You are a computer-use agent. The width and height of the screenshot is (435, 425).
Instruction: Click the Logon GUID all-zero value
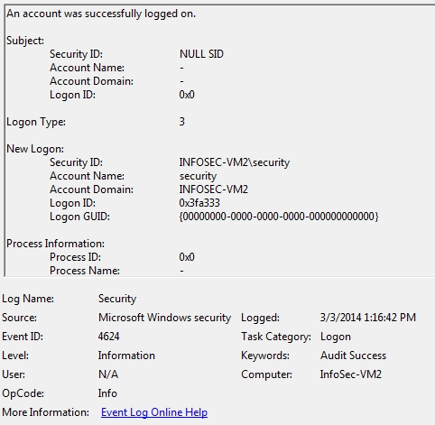point(279,217)
